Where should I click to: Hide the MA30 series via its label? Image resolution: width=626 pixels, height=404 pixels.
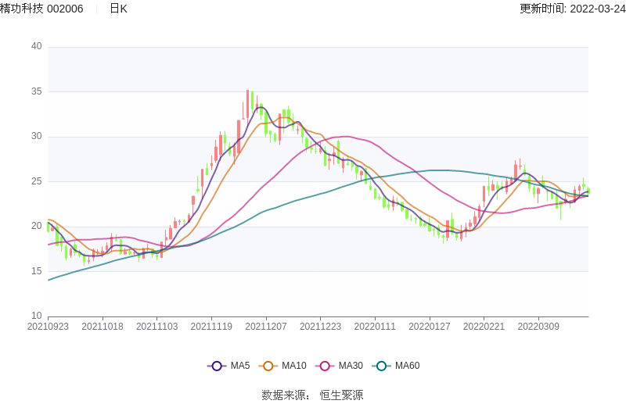(351, 366)
